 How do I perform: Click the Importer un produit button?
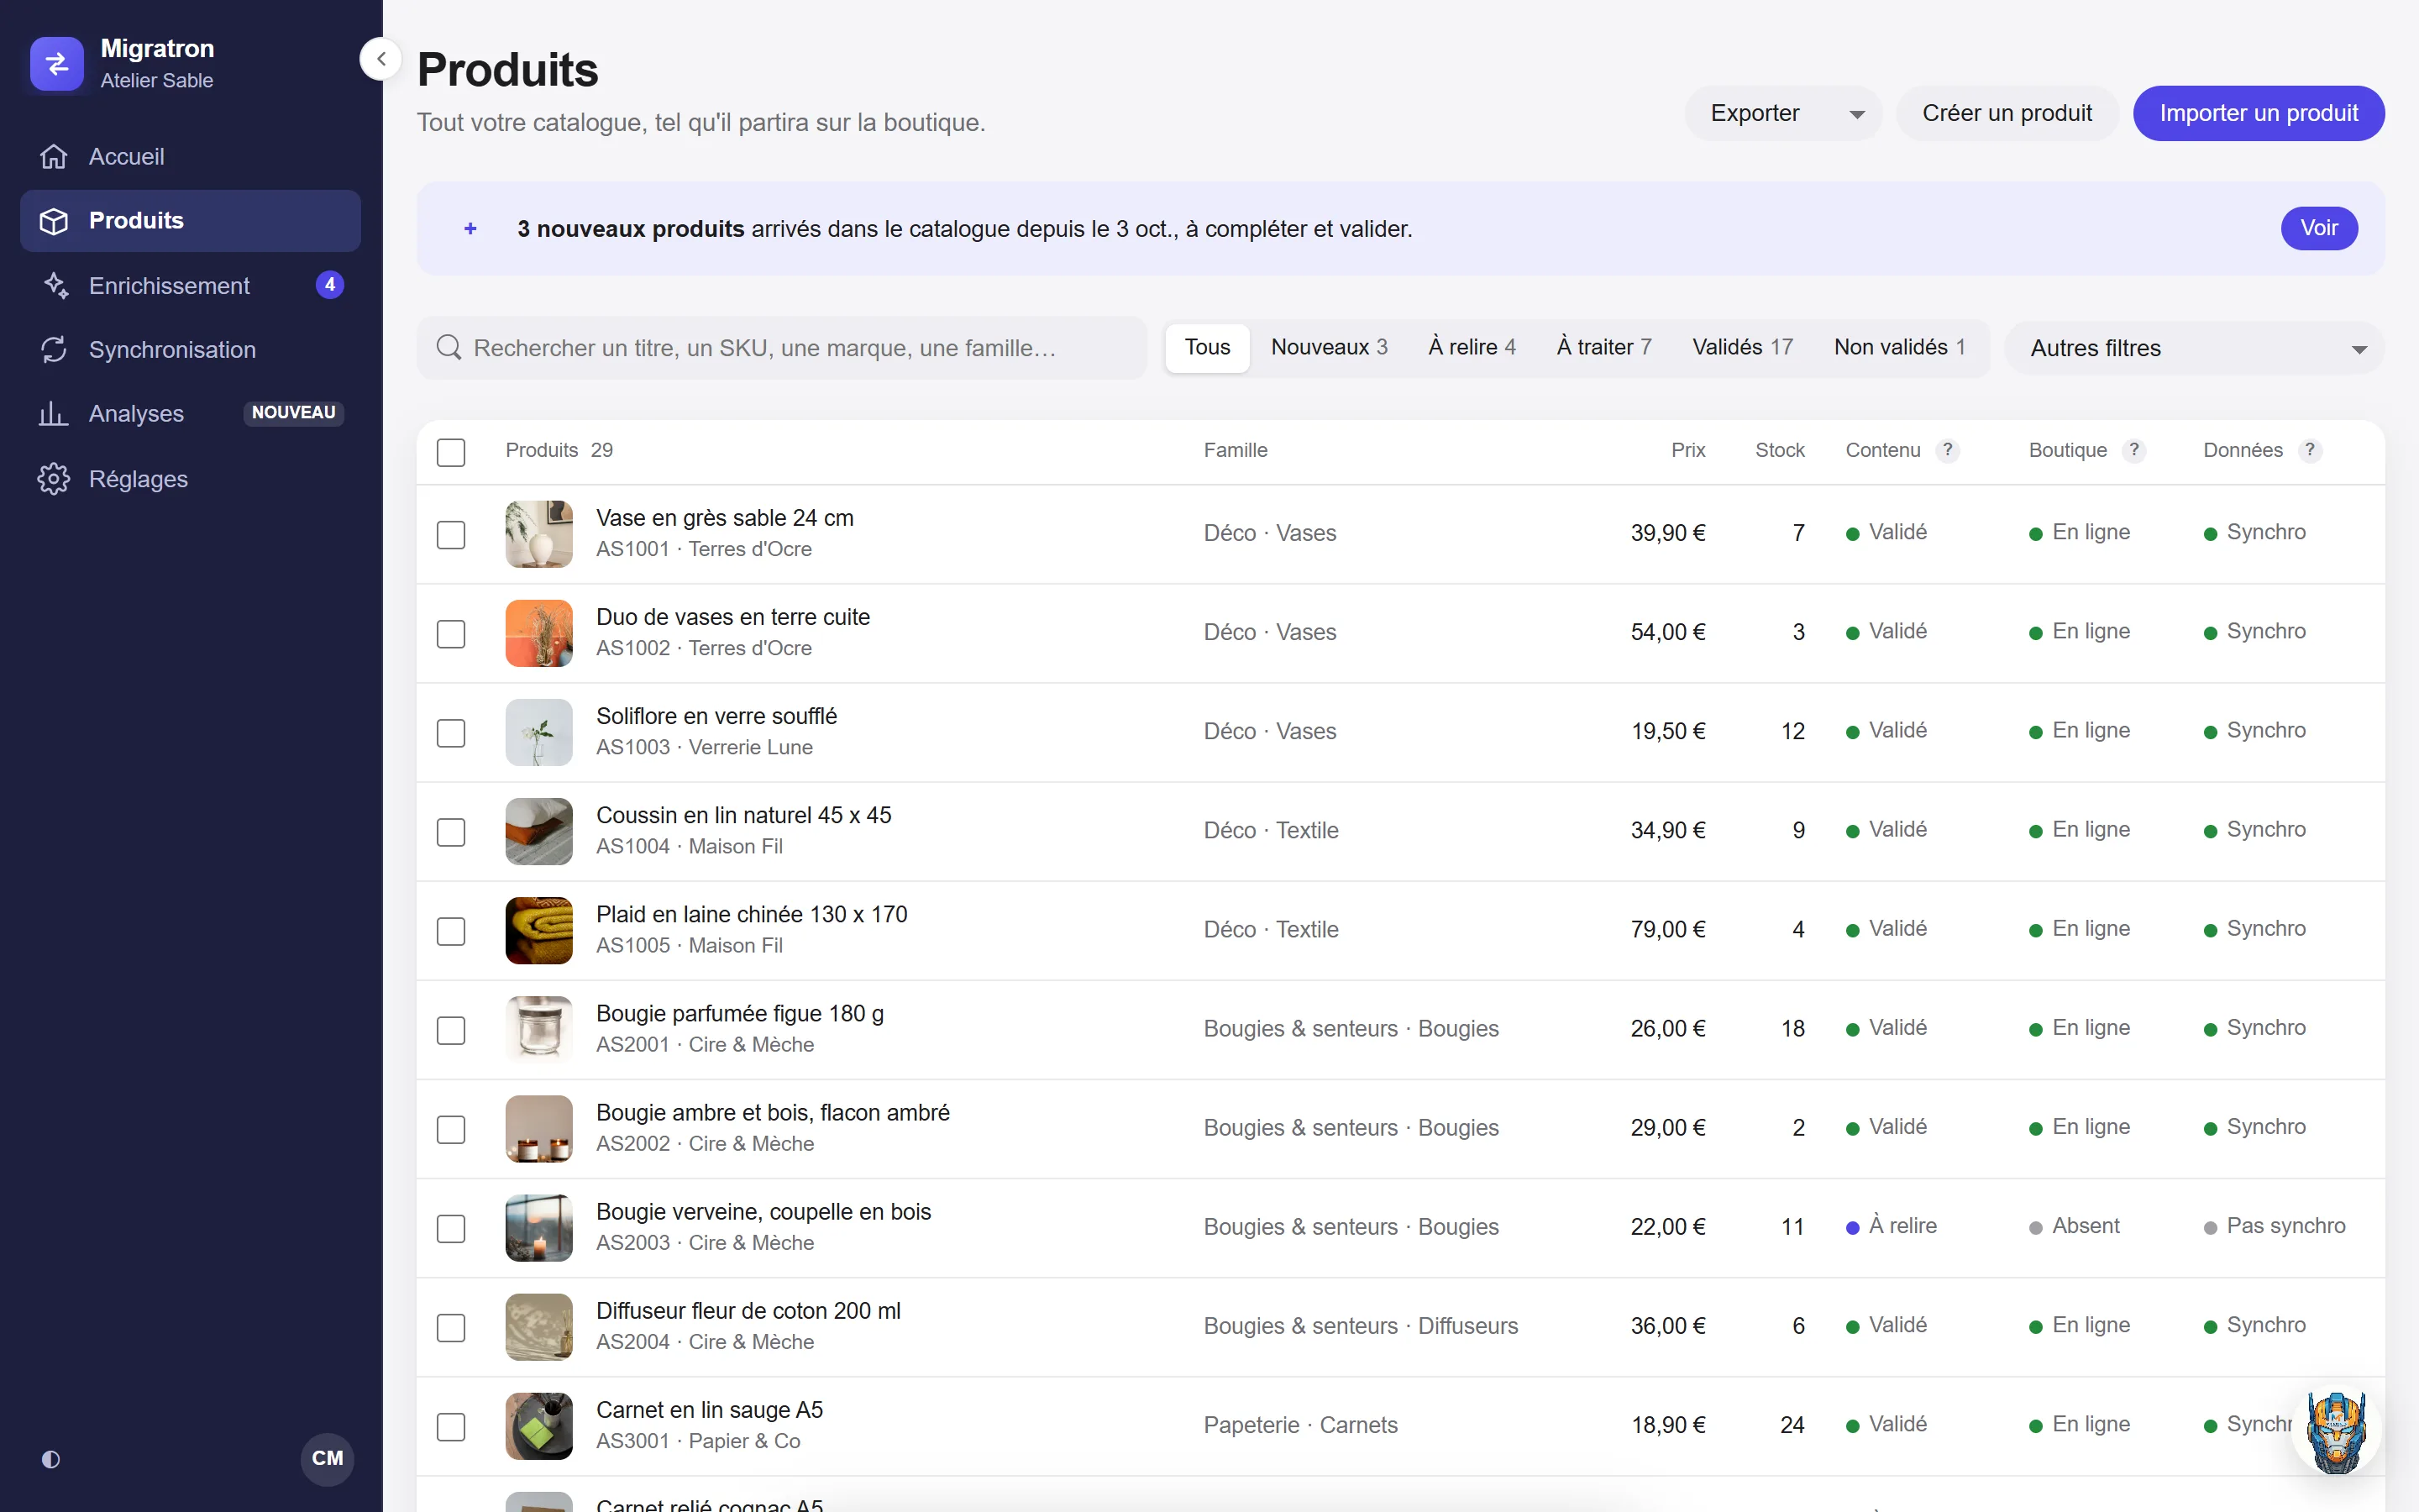pos(2258,113)
